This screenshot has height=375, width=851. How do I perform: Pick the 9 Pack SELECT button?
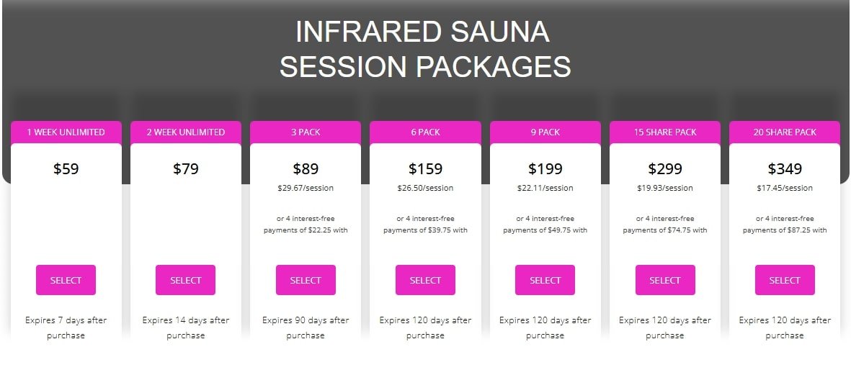pos(545,280)
